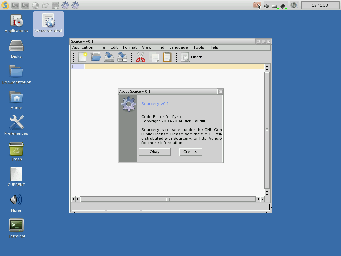Open the Help menu

click(x=214, y=47)
